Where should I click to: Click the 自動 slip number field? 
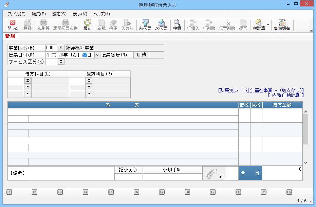tap(141, 55)
